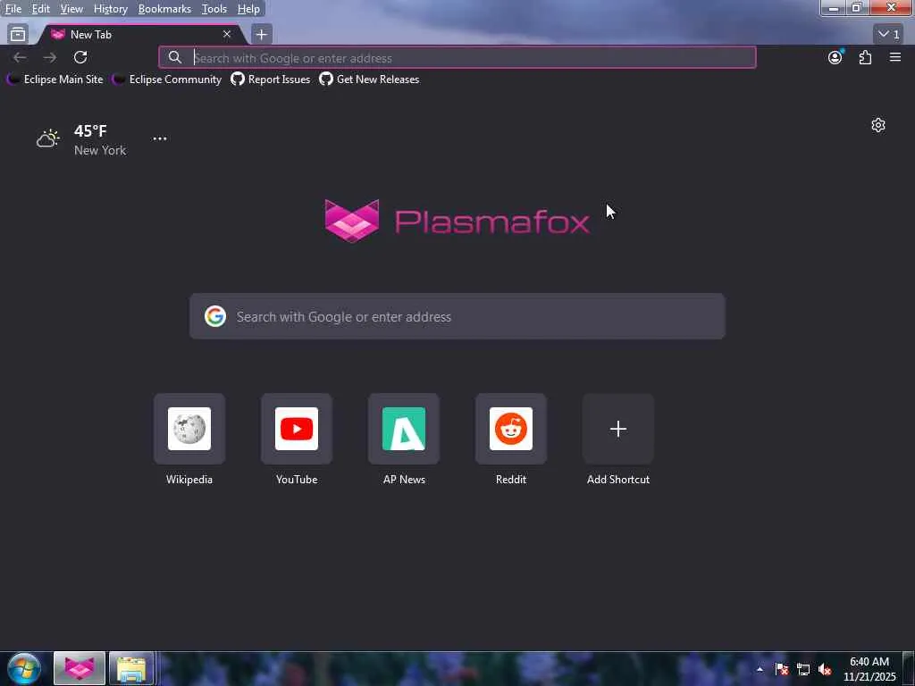Open the Firefox View icon beside tabs
This screenshot has width=915, height=686.
point(18,35)
